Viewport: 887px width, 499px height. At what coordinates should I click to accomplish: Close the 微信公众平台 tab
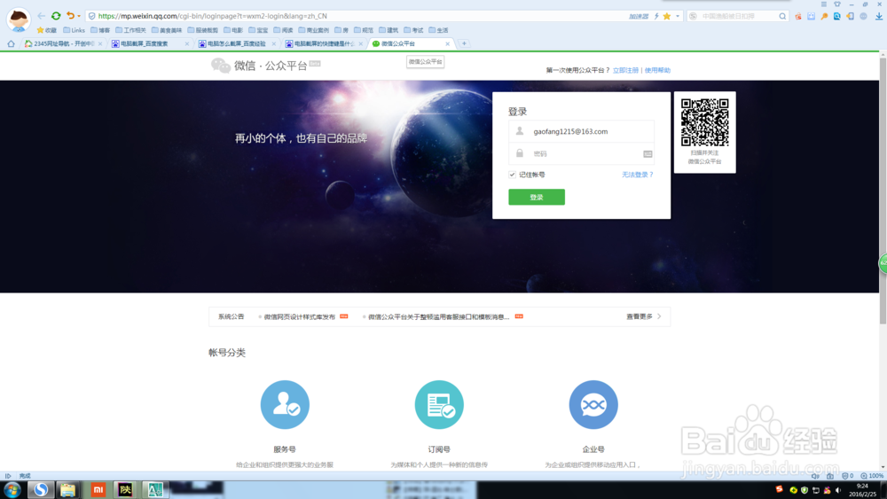tap(447, 43)
